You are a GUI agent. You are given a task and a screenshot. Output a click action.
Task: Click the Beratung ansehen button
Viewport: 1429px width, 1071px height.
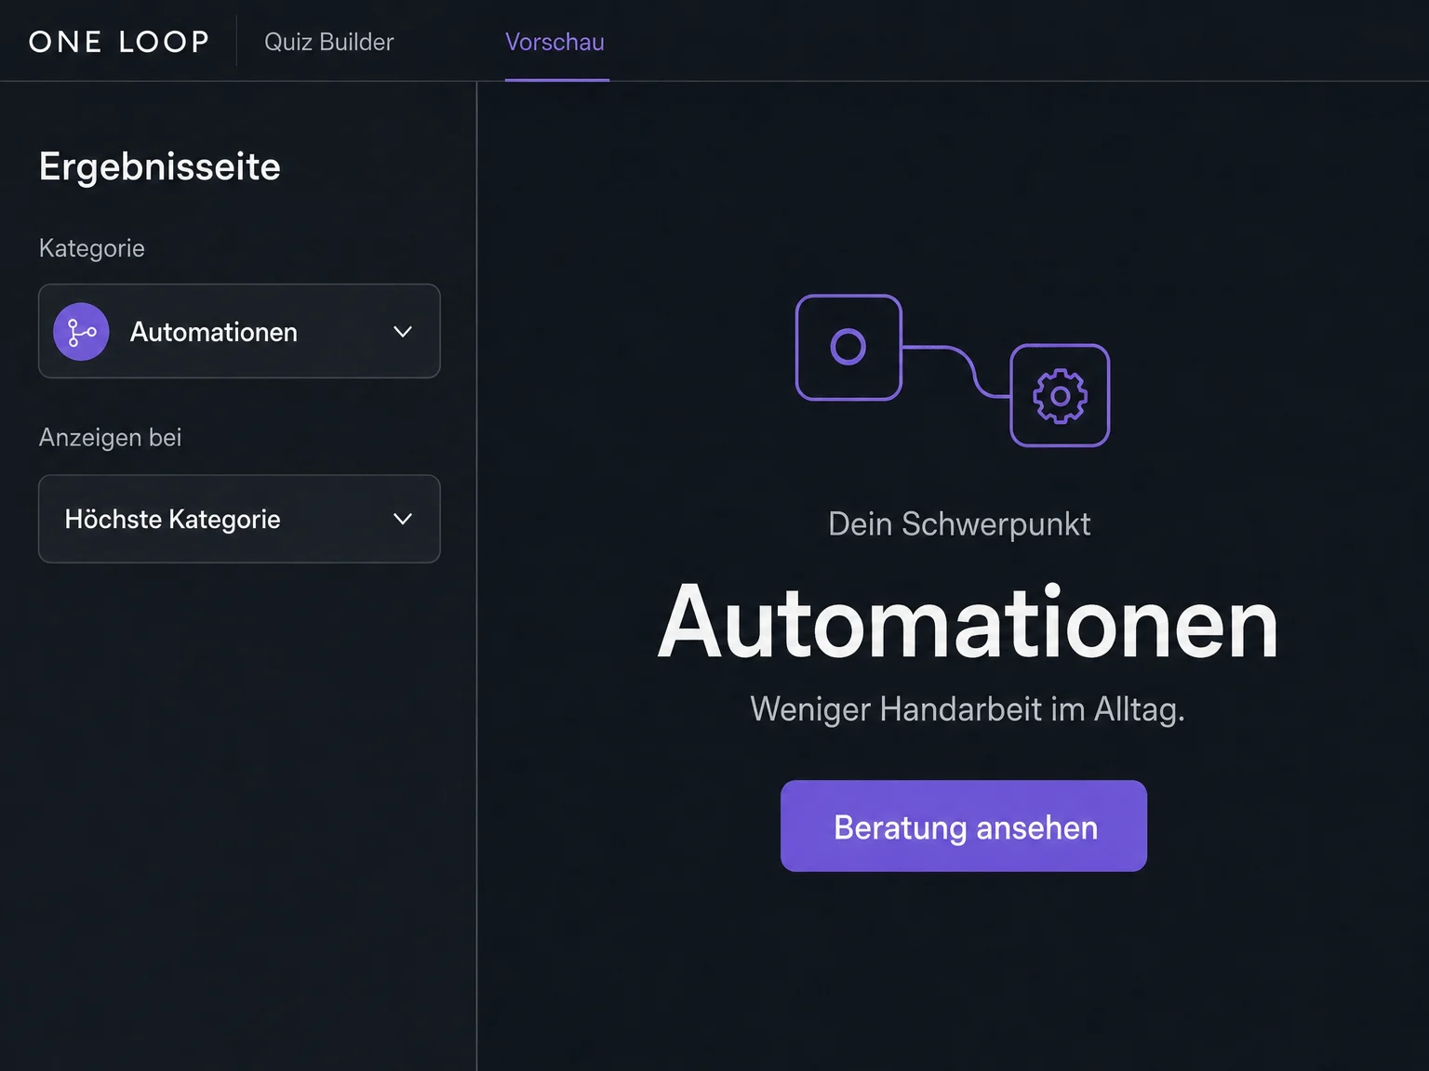pos(964,826)
